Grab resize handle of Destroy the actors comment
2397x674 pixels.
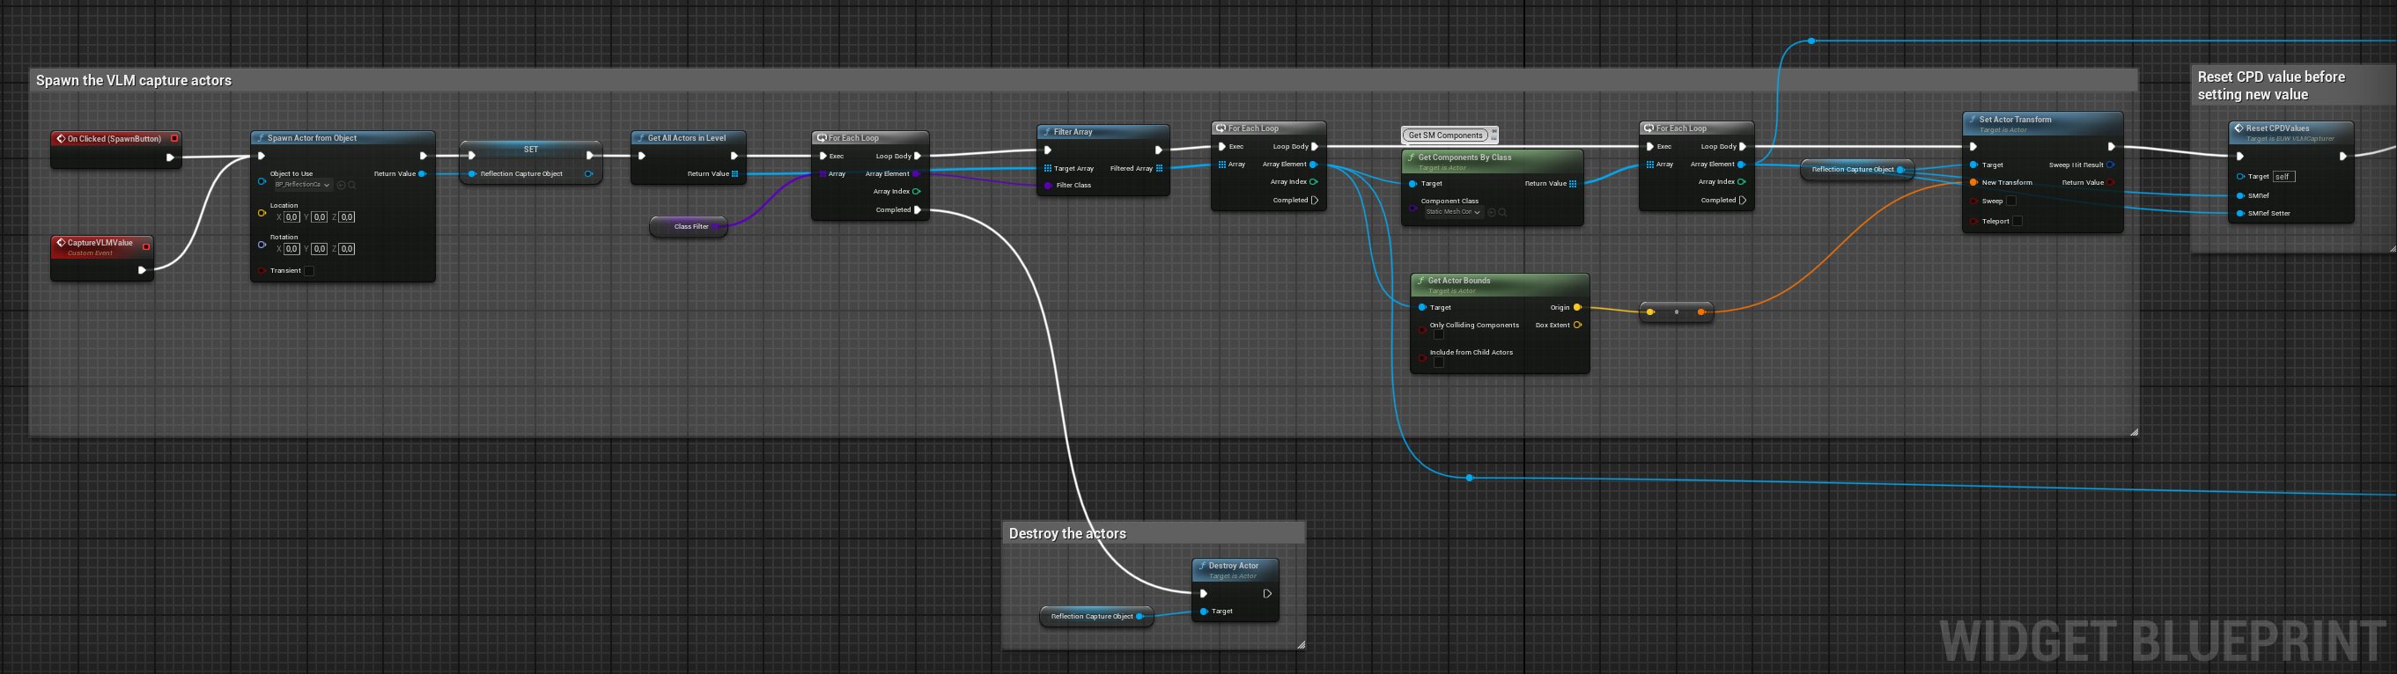[1301, 644]
